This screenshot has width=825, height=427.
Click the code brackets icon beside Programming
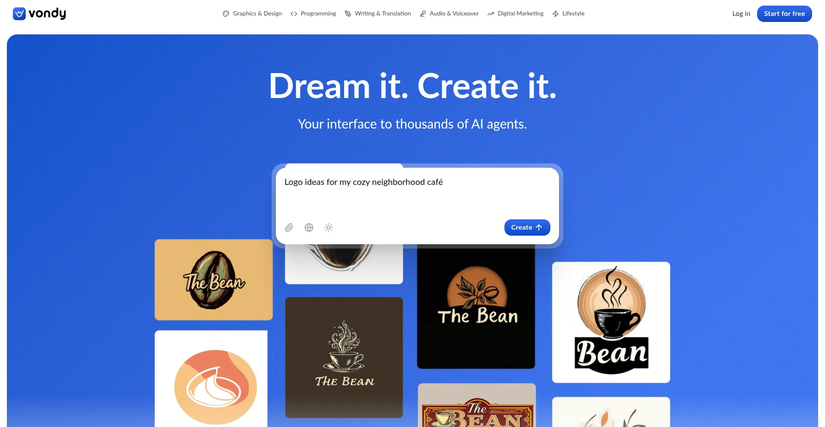[x=294, y=14]
